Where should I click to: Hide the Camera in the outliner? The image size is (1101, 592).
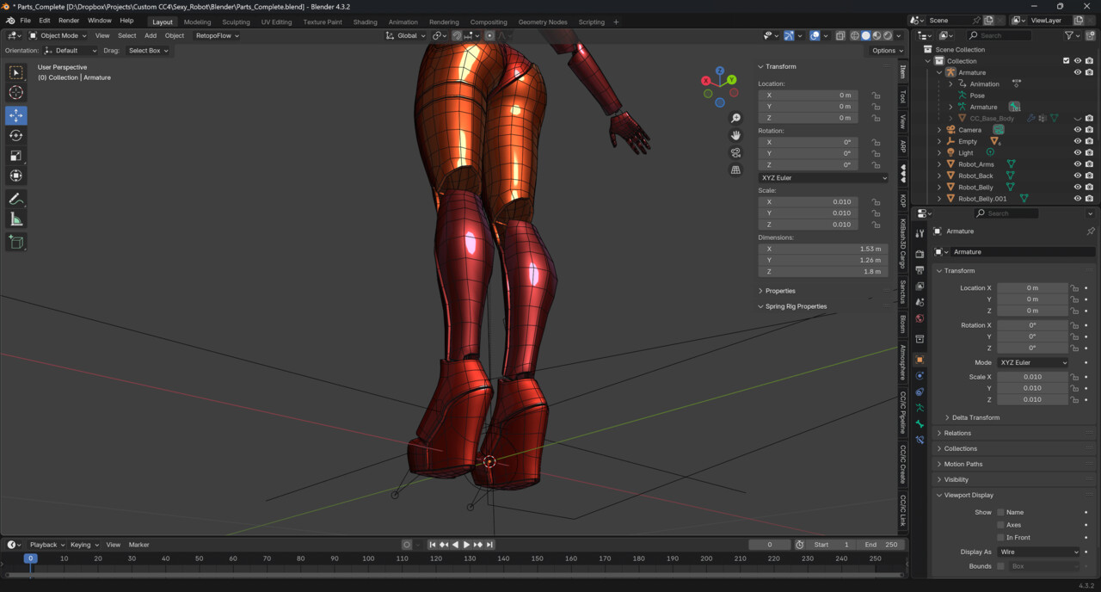[x=1077, y=130]
